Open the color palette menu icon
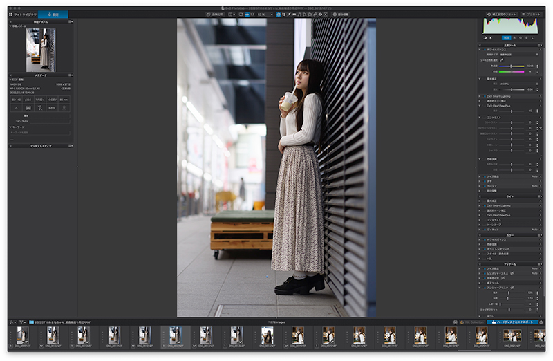The height and width of the screenshot is (361, 553). pos(540,235)
